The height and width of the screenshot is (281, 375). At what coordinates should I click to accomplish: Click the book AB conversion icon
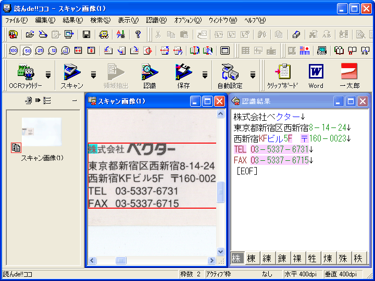pos(365,50)
